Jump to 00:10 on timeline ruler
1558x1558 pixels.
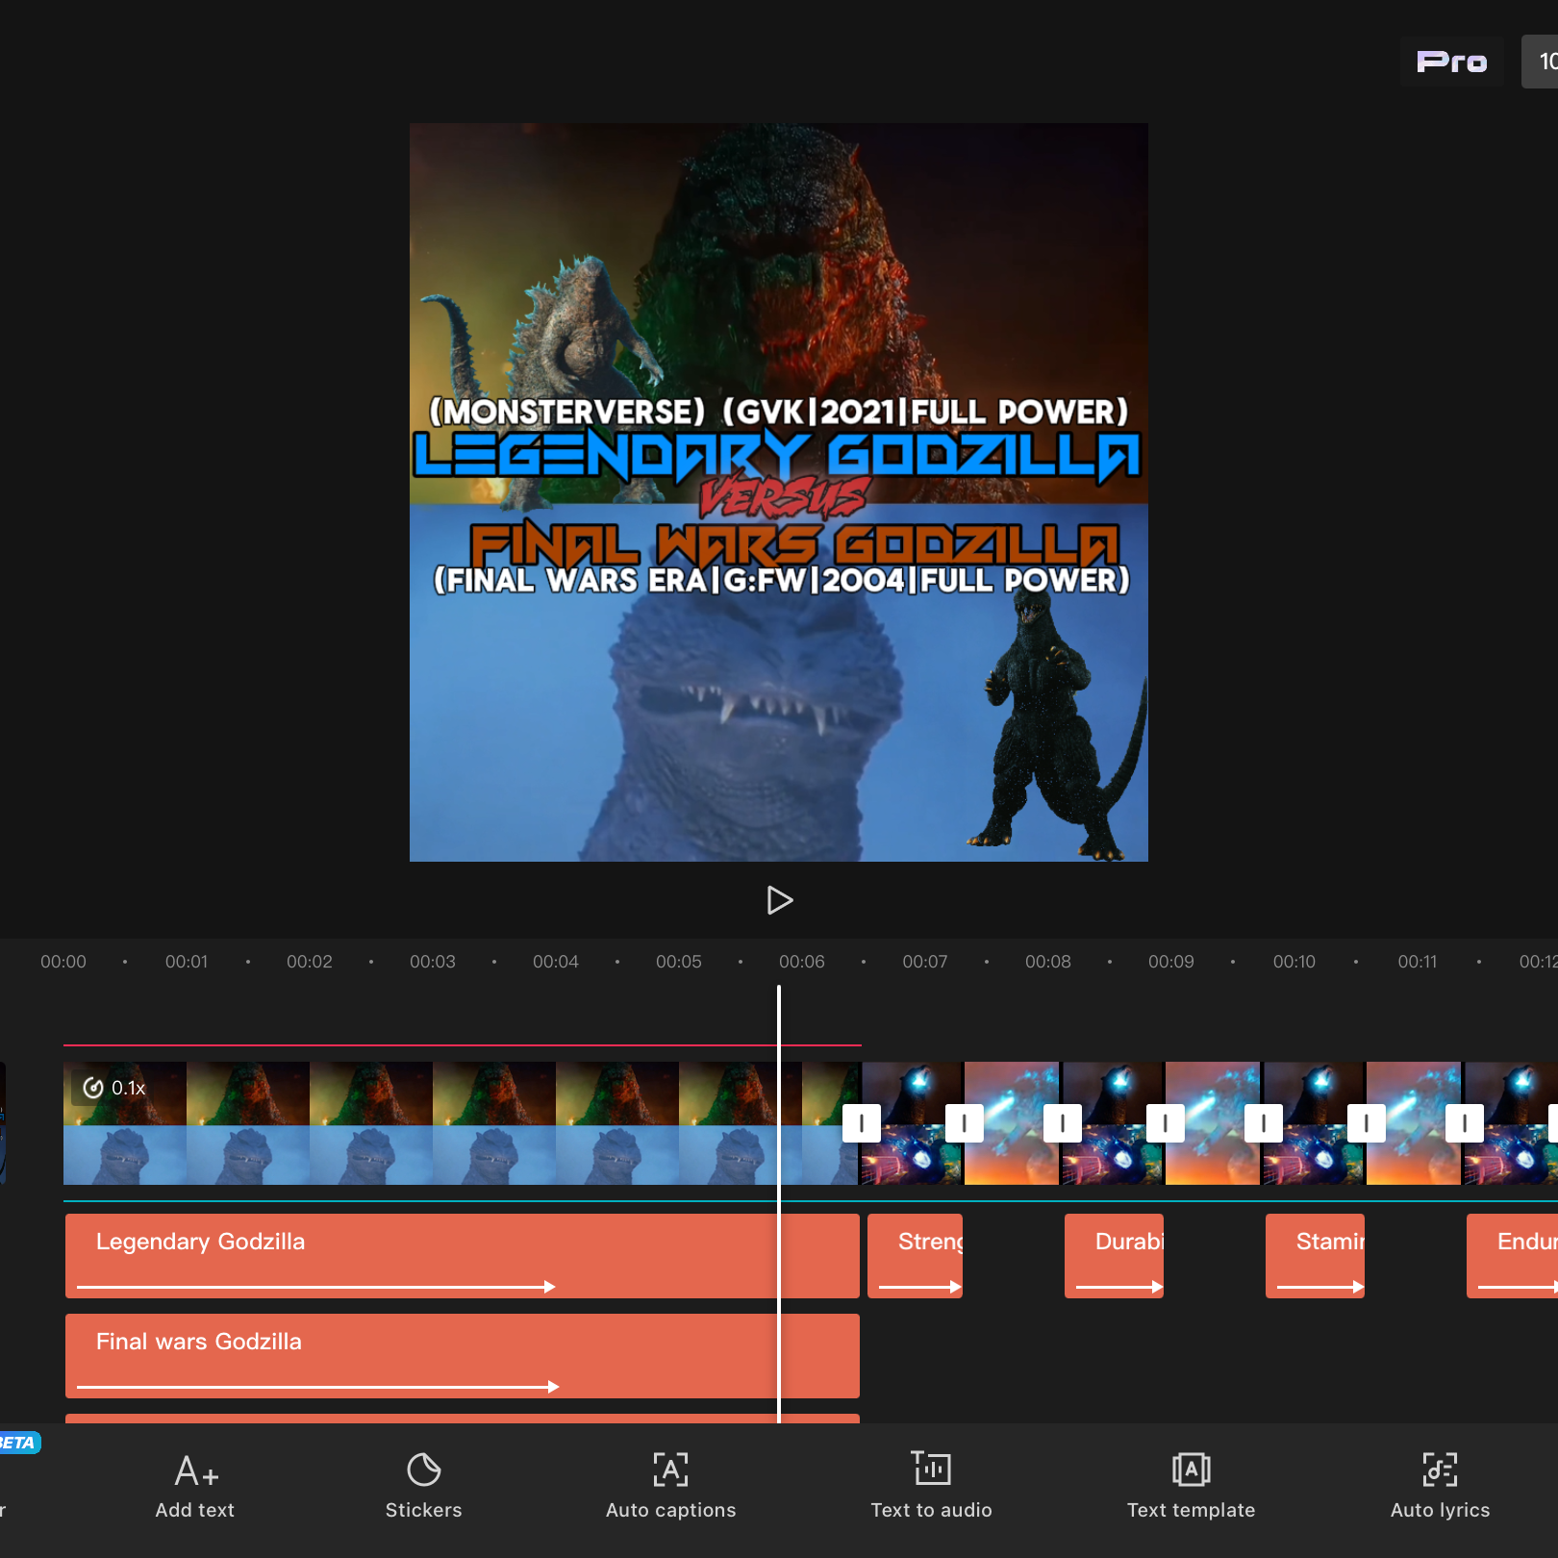[1294, 962]
